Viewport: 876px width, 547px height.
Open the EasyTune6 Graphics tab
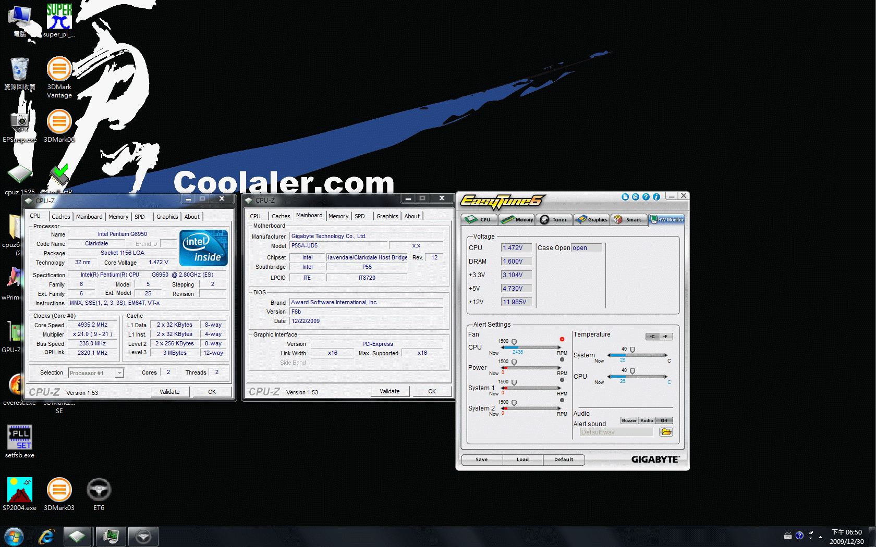[x=592, y=219]
